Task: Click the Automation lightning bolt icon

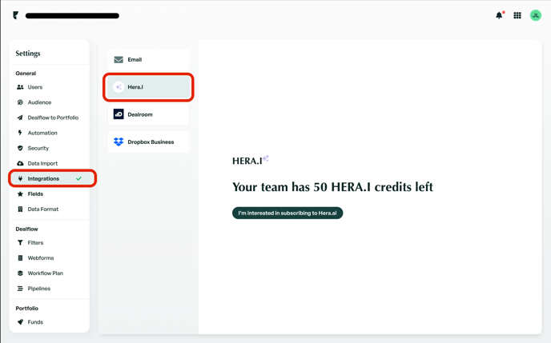Action: 20,133
